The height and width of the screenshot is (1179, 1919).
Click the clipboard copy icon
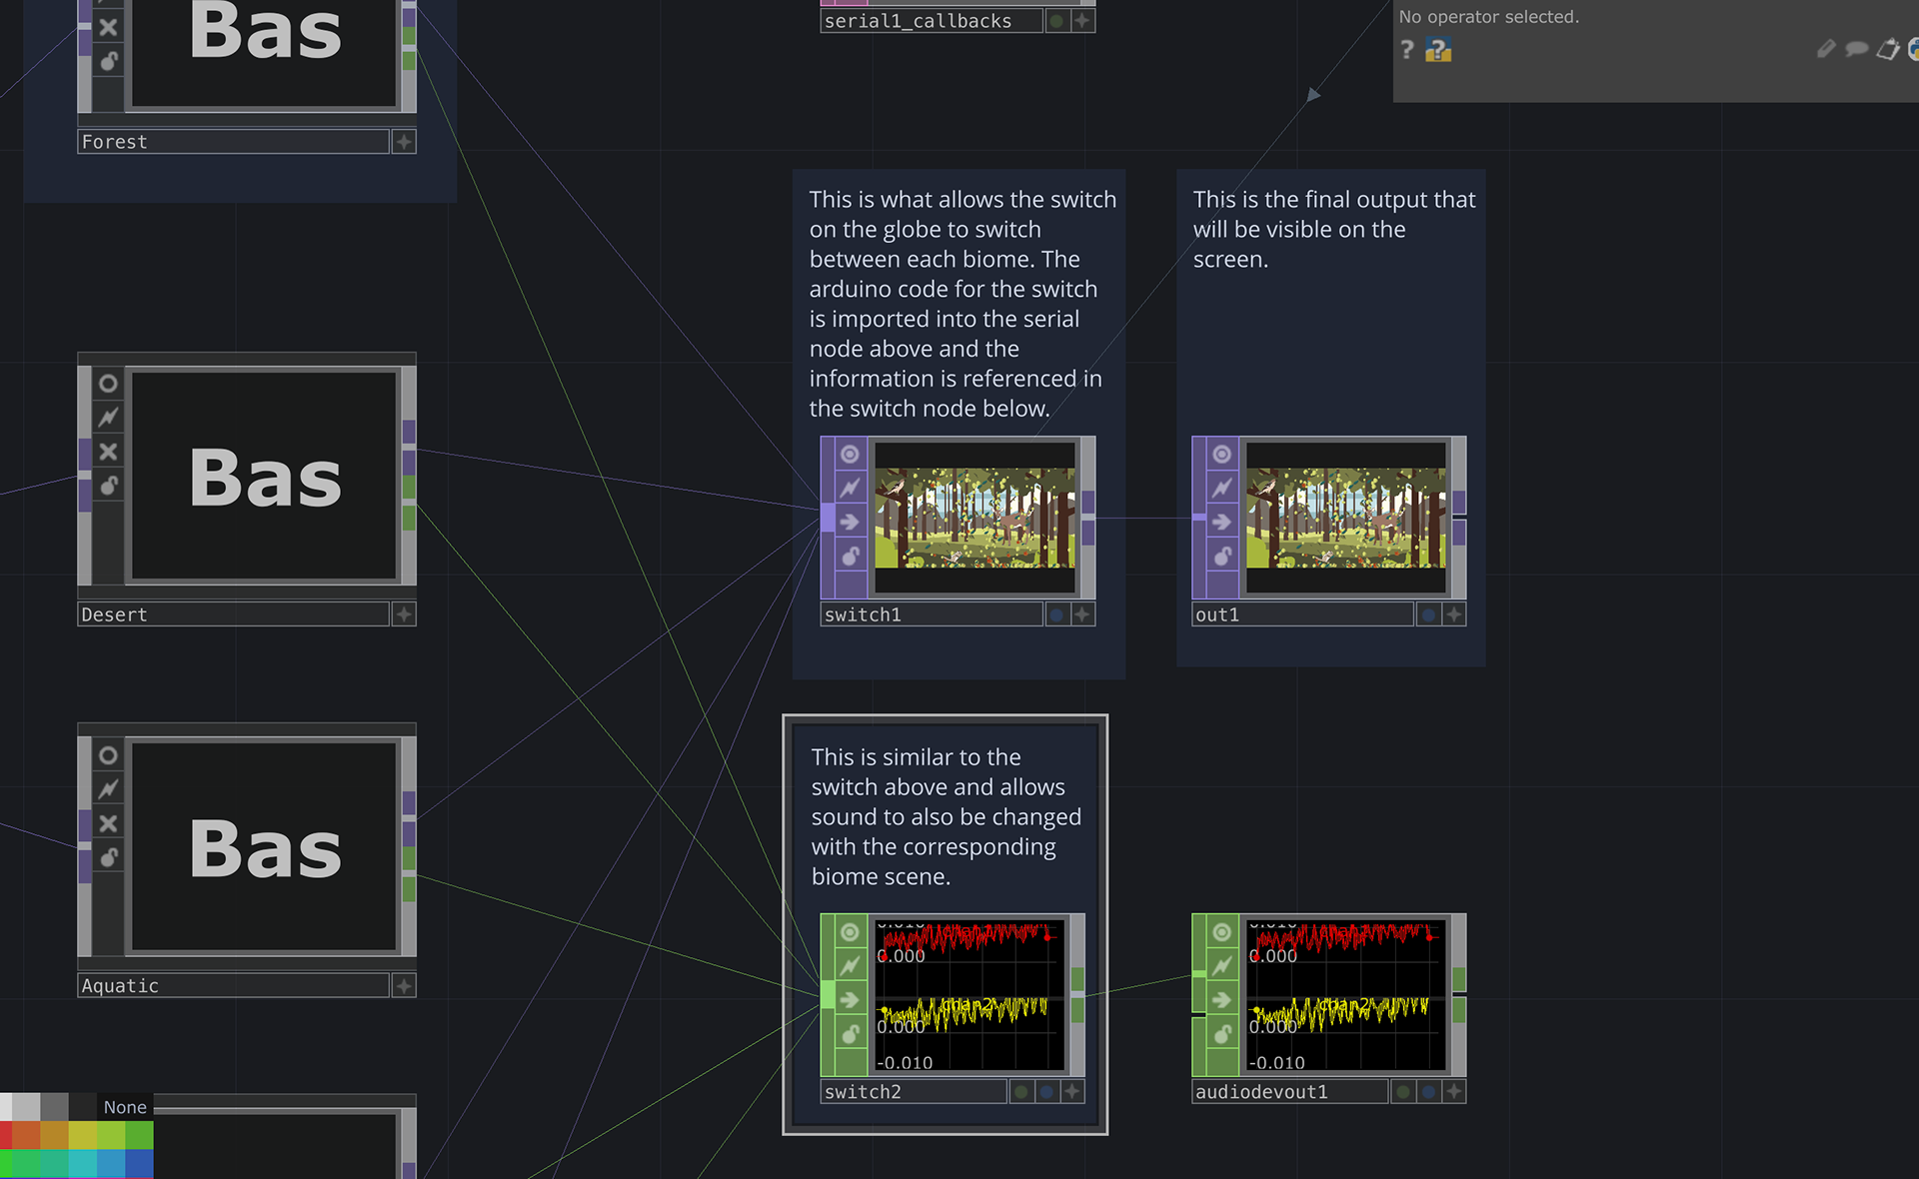[1887, 49]
